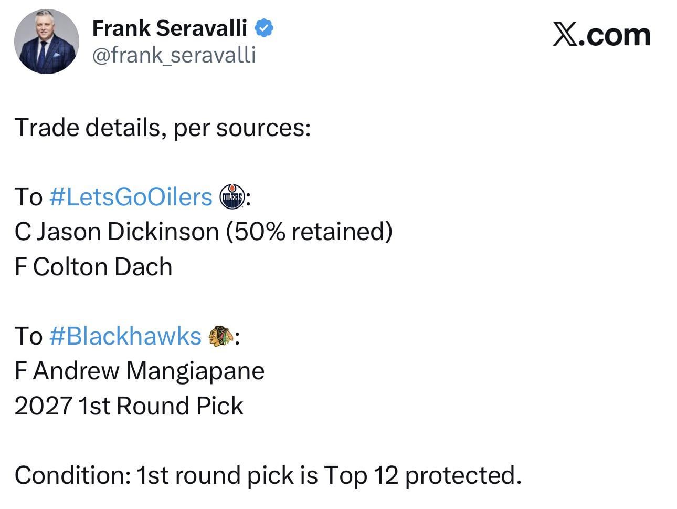Click the blue verified checkmark badge
This screenshot has height=509, width=677.
(x=264, y=28)
